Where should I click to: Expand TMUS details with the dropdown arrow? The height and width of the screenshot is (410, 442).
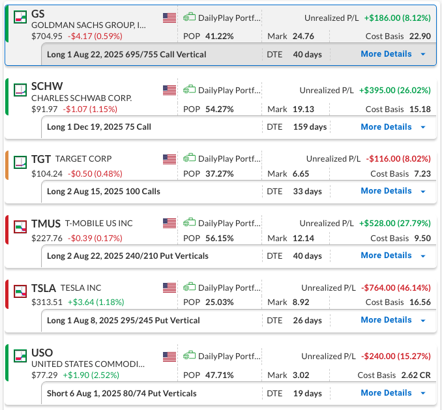(423, 256)
